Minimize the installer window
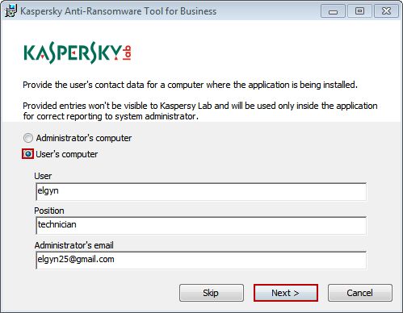The height and width of the screenshot is (313, 403). 333,11
